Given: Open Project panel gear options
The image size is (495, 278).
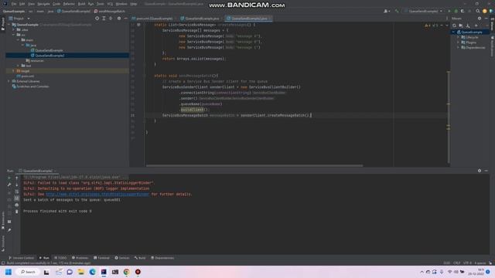Looking at the screenshot, I should [x=119, y=19].
